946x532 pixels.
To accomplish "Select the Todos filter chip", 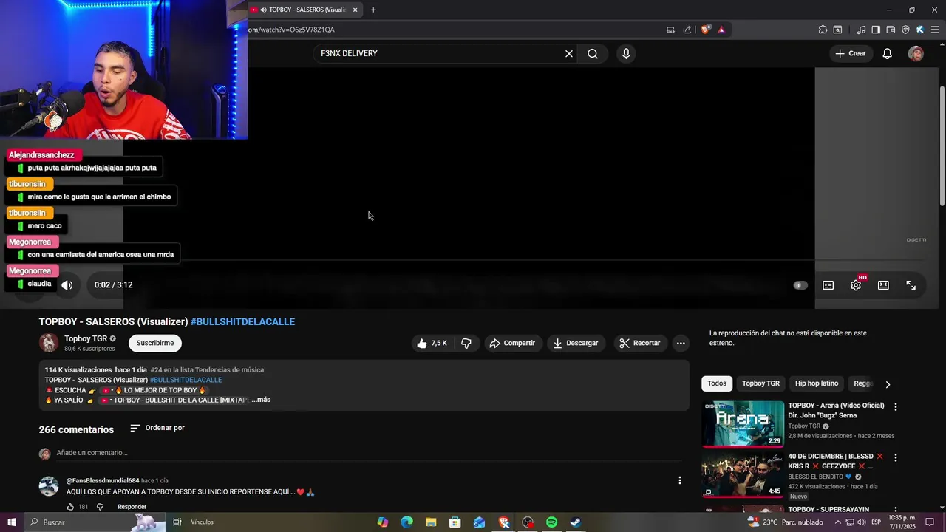I will (717, 383).
